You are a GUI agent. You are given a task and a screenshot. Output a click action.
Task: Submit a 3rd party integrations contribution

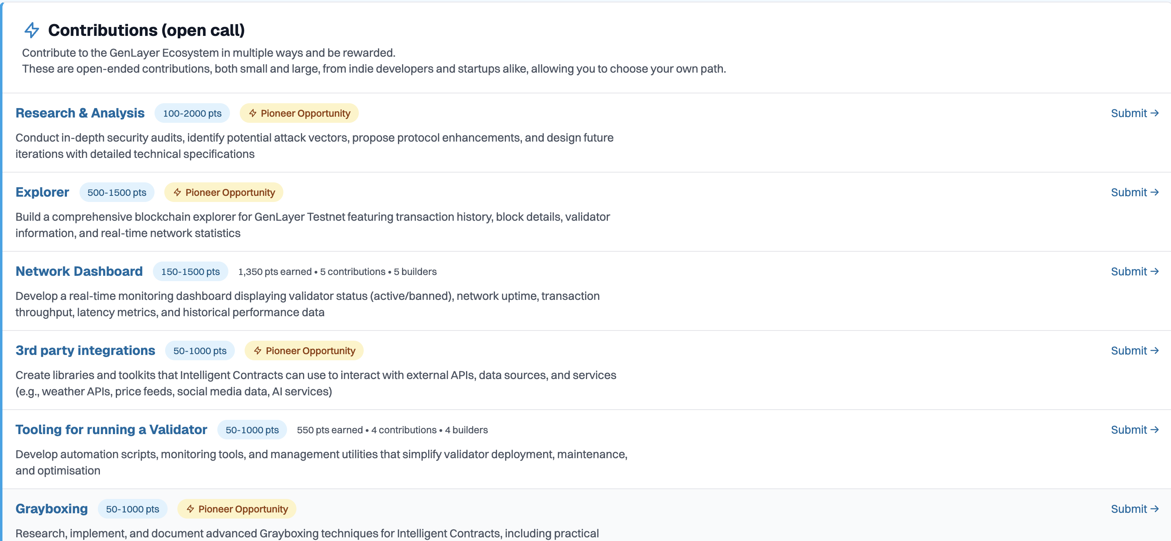(x=1129, y=351)
